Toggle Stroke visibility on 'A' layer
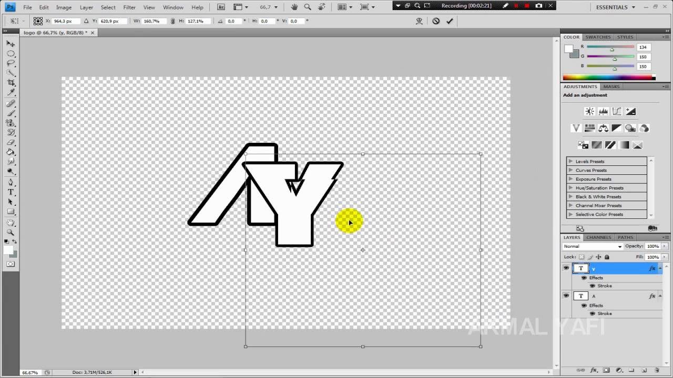This screenshot has width=673, height=378. click(x=593, y=313)
